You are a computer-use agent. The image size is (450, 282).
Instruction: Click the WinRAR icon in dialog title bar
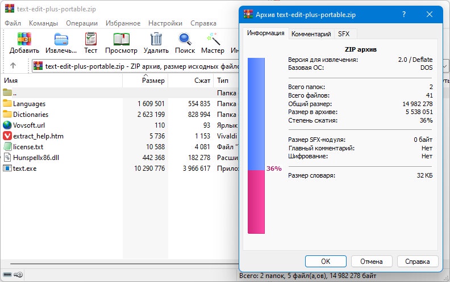pos(248,14)
